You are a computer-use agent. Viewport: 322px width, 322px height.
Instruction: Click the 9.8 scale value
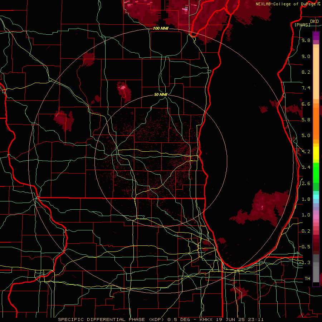tap(306, 40)
